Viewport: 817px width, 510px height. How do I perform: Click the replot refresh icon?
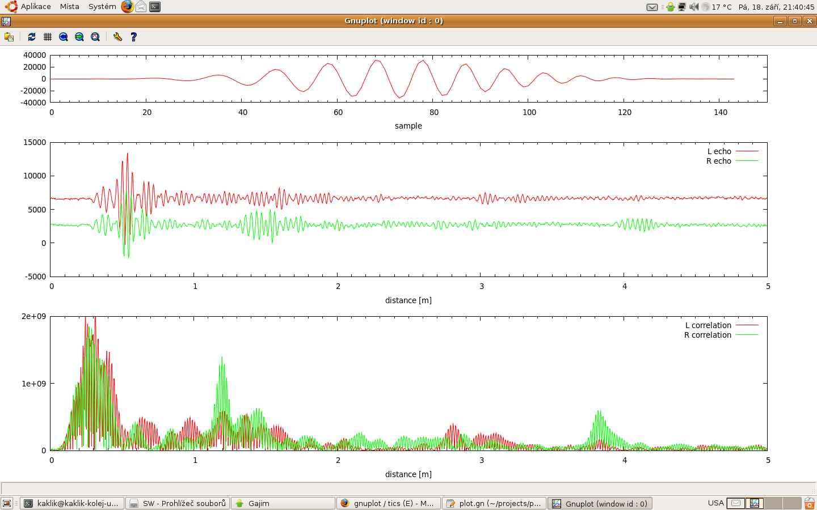click(x=32, y=37)
